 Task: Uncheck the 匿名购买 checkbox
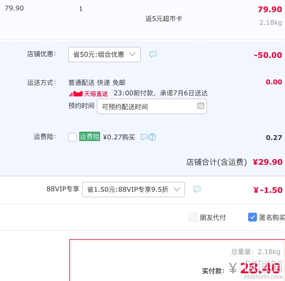(253, 217)
